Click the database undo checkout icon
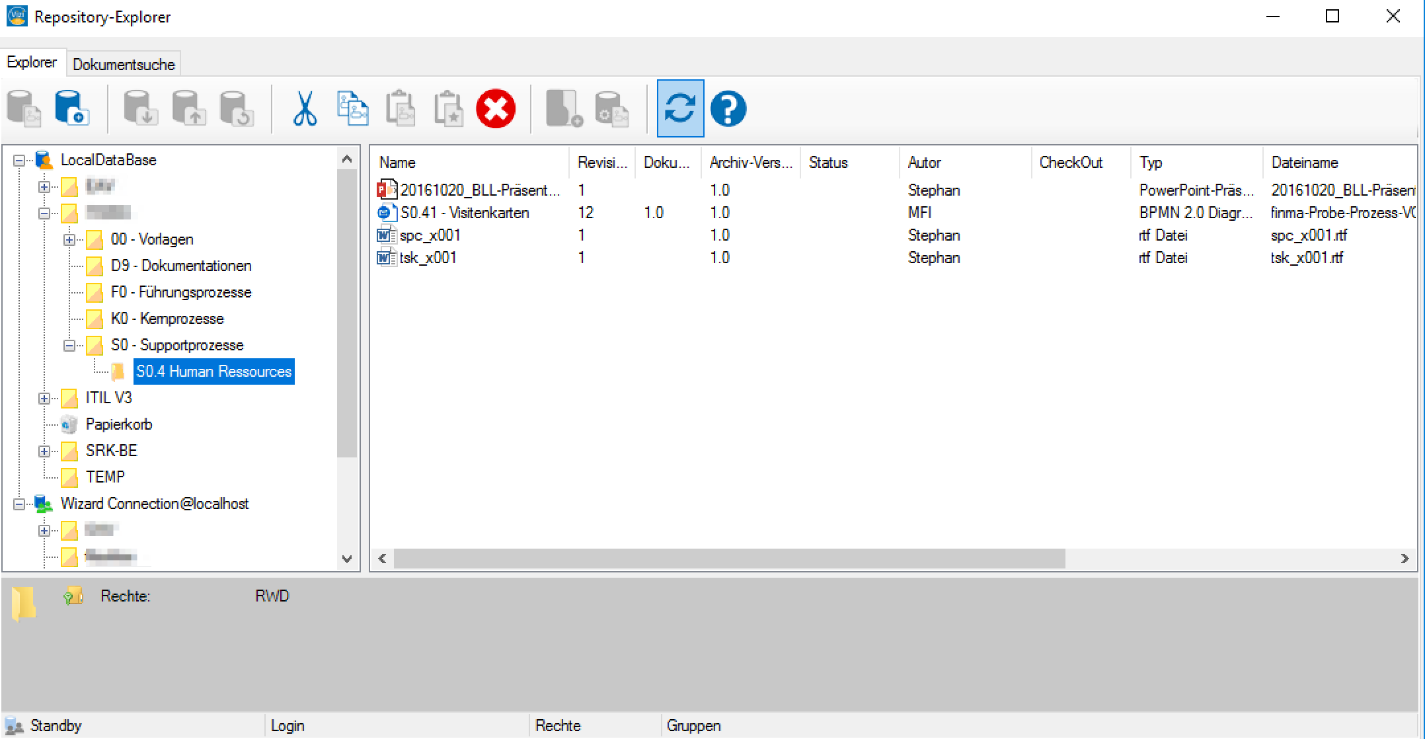Image resolution: width=1425 pixels, height=739 pixels. [237, 108]
